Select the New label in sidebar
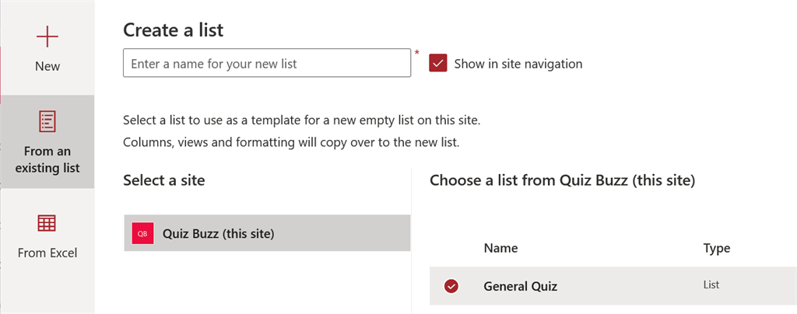The image size is (797, 314). point(47,67)
